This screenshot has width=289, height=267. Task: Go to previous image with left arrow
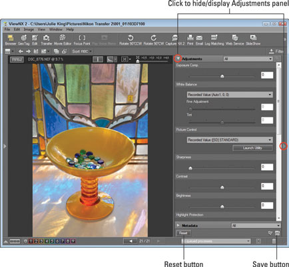tap(21, 51)
